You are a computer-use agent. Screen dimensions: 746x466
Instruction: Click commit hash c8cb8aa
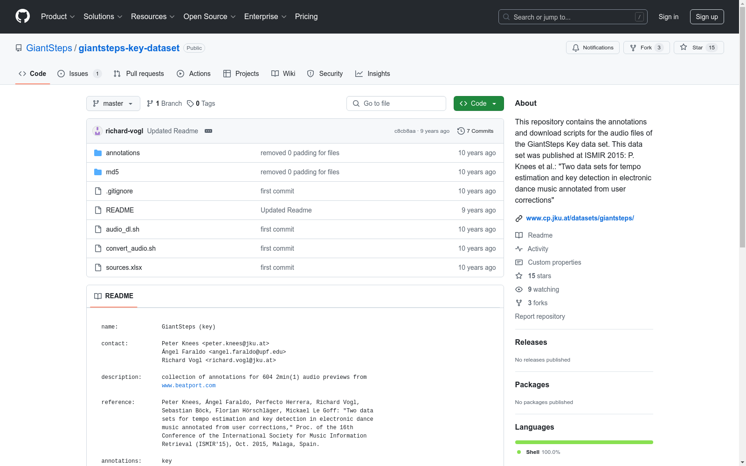[405, 131]
